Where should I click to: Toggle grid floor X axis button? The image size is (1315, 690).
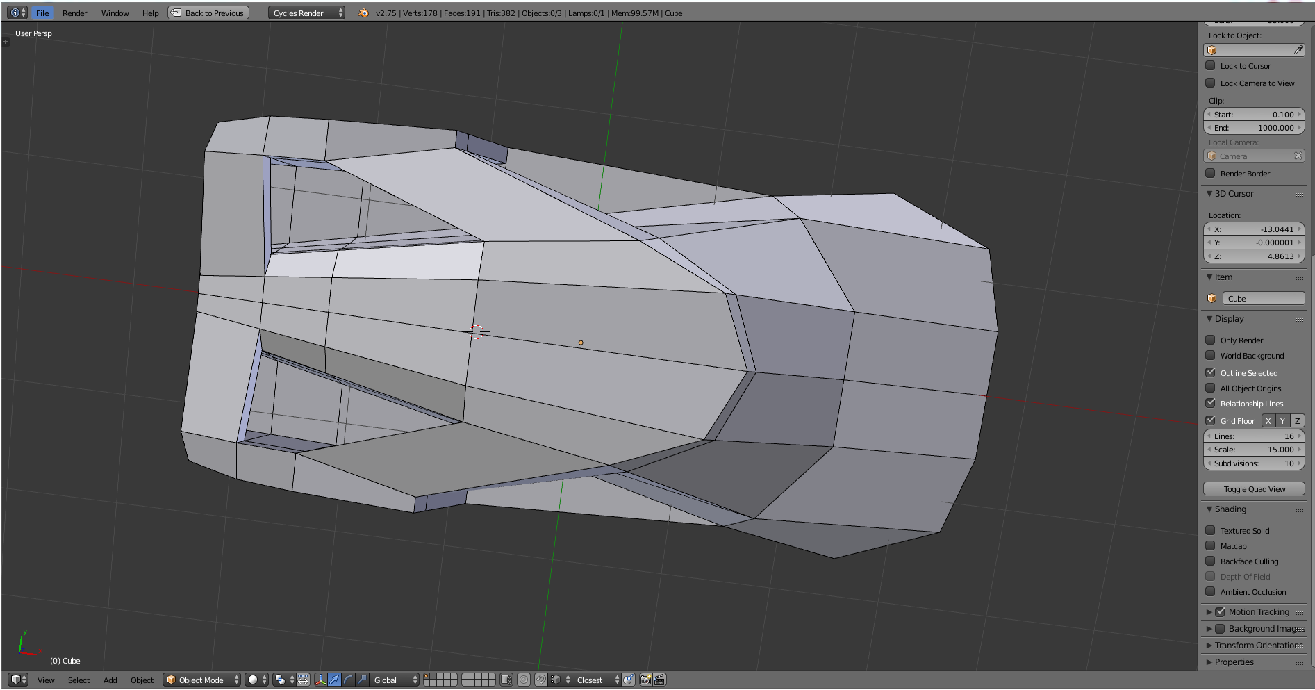click(x=1268, y=420)
